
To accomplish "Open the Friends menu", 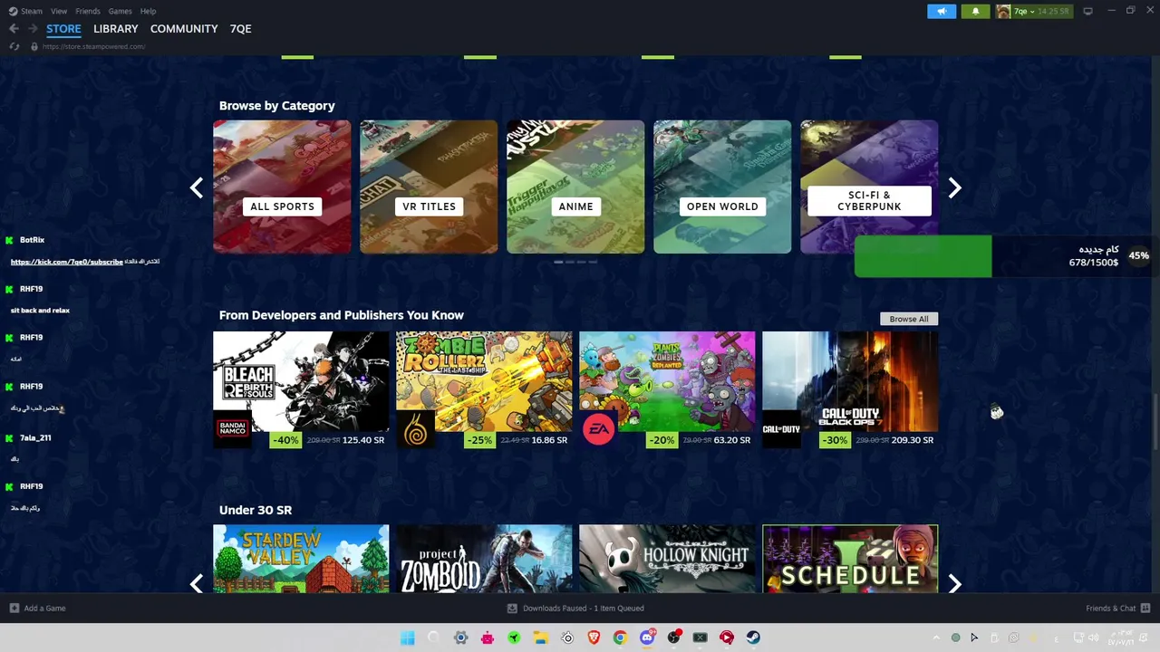I will 88,11.
